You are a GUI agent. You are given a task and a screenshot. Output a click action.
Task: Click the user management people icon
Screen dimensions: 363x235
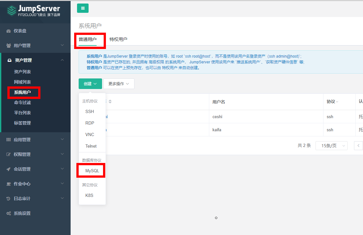point(9,46)
